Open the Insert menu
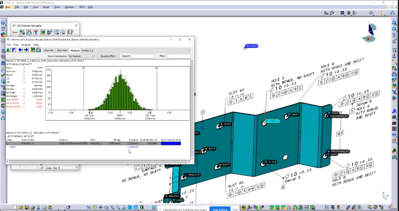Screen dimensions: 399x211 pyautogui.click(x=46, y=7)
